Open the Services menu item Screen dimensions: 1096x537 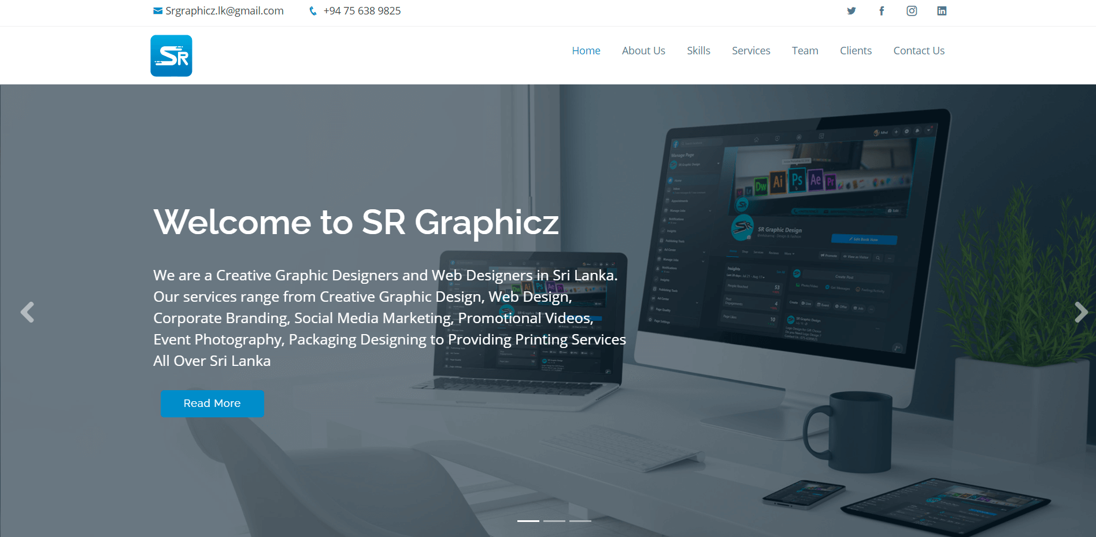[751, 51]
